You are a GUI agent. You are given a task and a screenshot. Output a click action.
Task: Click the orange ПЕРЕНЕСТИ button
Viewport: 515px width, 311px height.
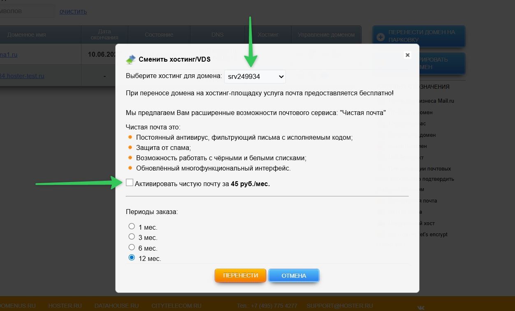pyautogui.click(x=241, y=275)
